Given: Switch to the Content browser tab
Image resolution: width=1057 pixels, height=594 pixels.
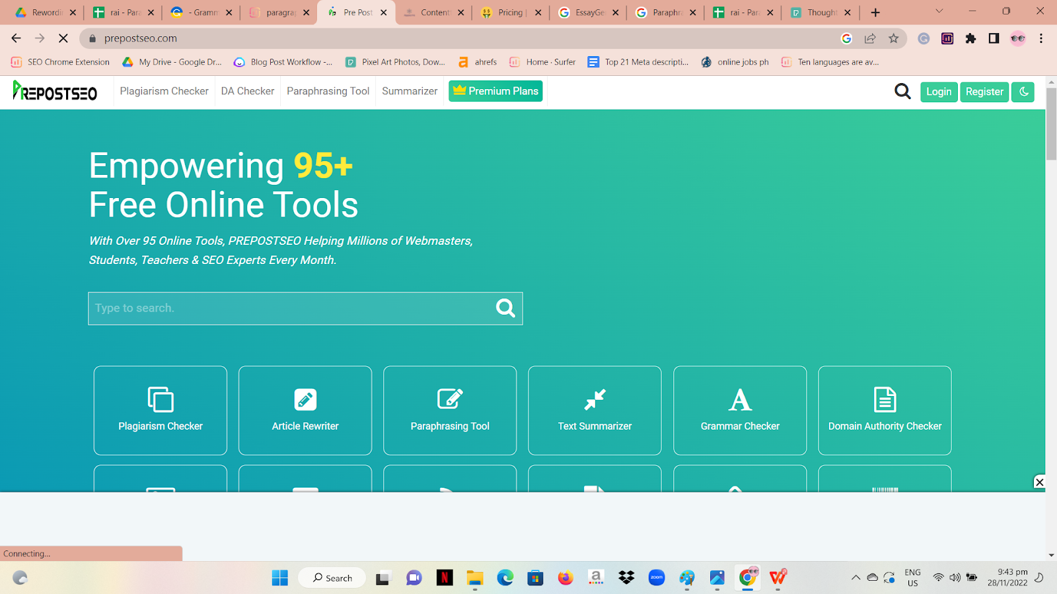Looking at the screenshot, I should (x=434, y=13).
